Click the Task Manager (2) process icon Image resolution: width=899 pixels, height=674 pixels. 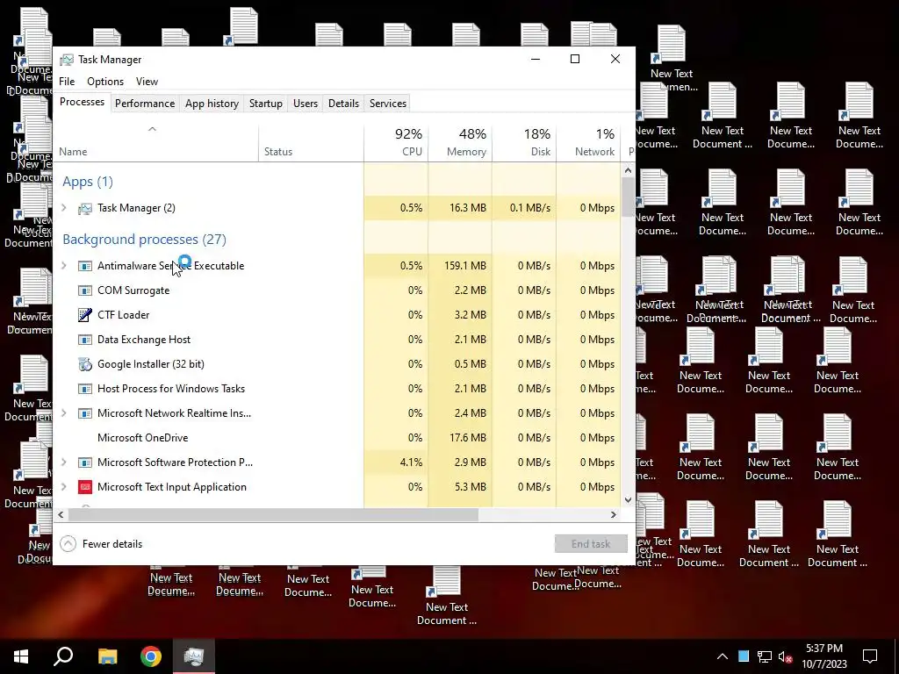85,209
